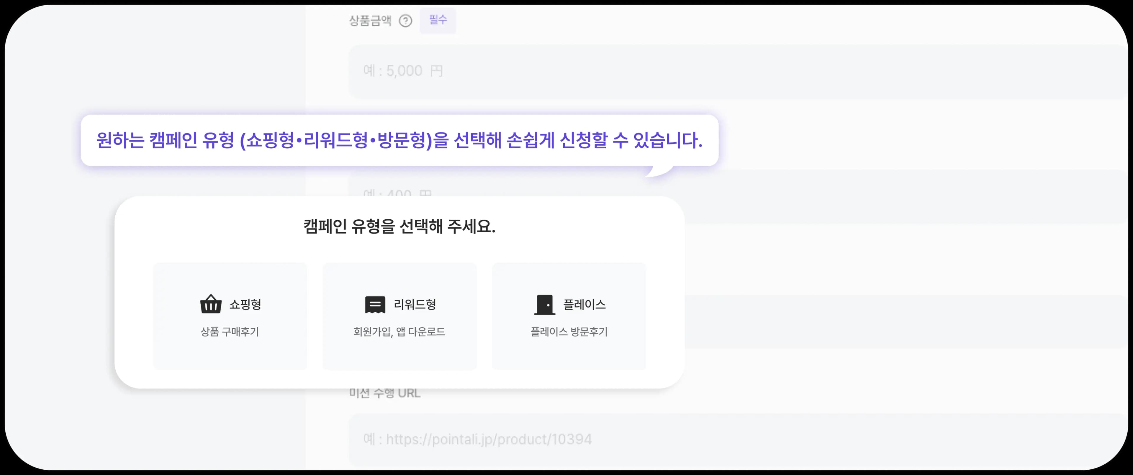The width and height of the screenshot is (1133, 475).
Task: Click the 상품 구매후기 description text
Action: click(x=230, y=332)
